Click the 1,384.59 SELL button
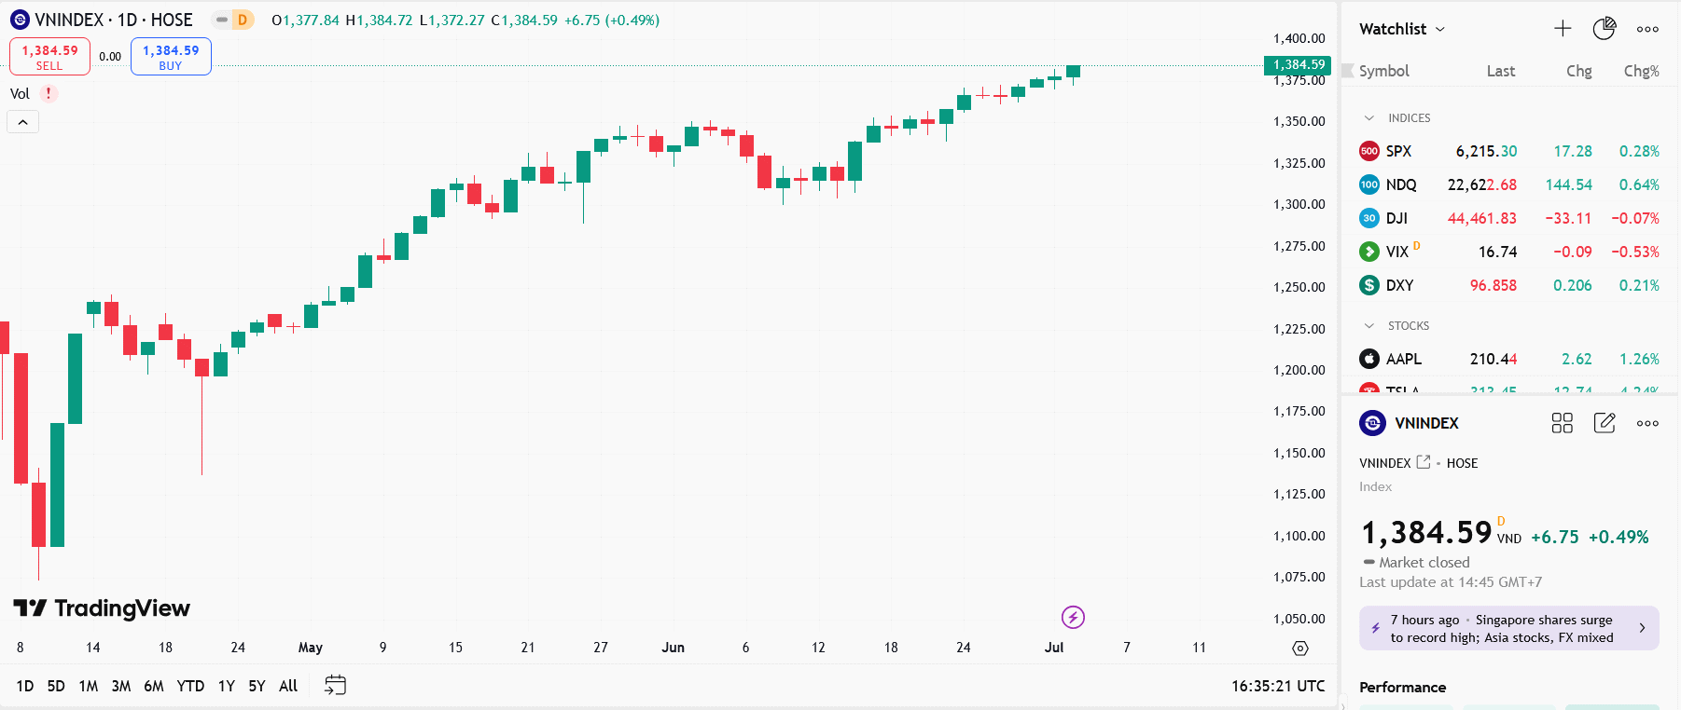 [x=49, y=56]
